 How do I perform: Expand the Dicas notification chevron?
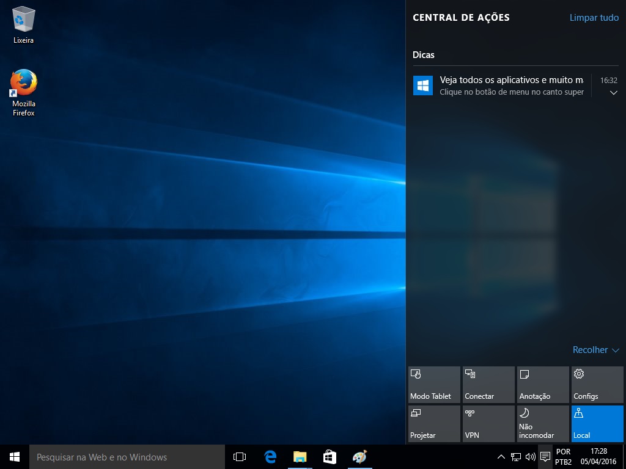point(614,93)
